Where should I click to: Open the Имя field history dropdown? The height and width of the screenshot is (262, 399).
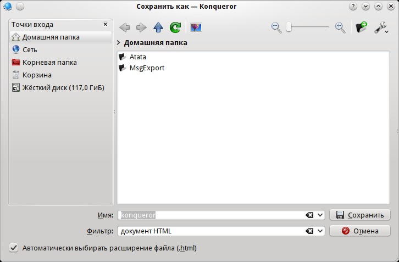pos(320,215)
